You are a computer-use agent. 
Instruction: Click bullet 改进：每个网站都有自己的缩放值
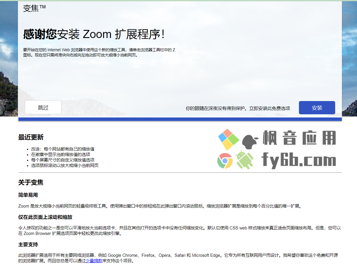point(63,149)
